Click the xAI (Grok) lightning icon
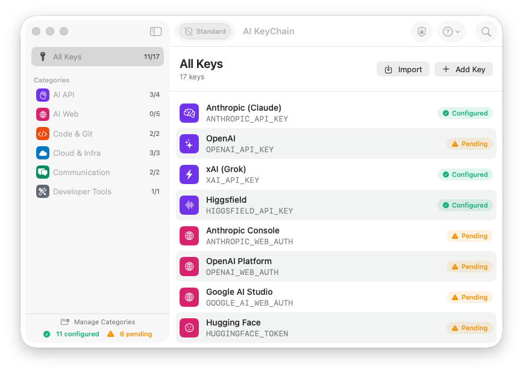Image resolution: width=523 pixels, height=373 pixels. point(189,174)
